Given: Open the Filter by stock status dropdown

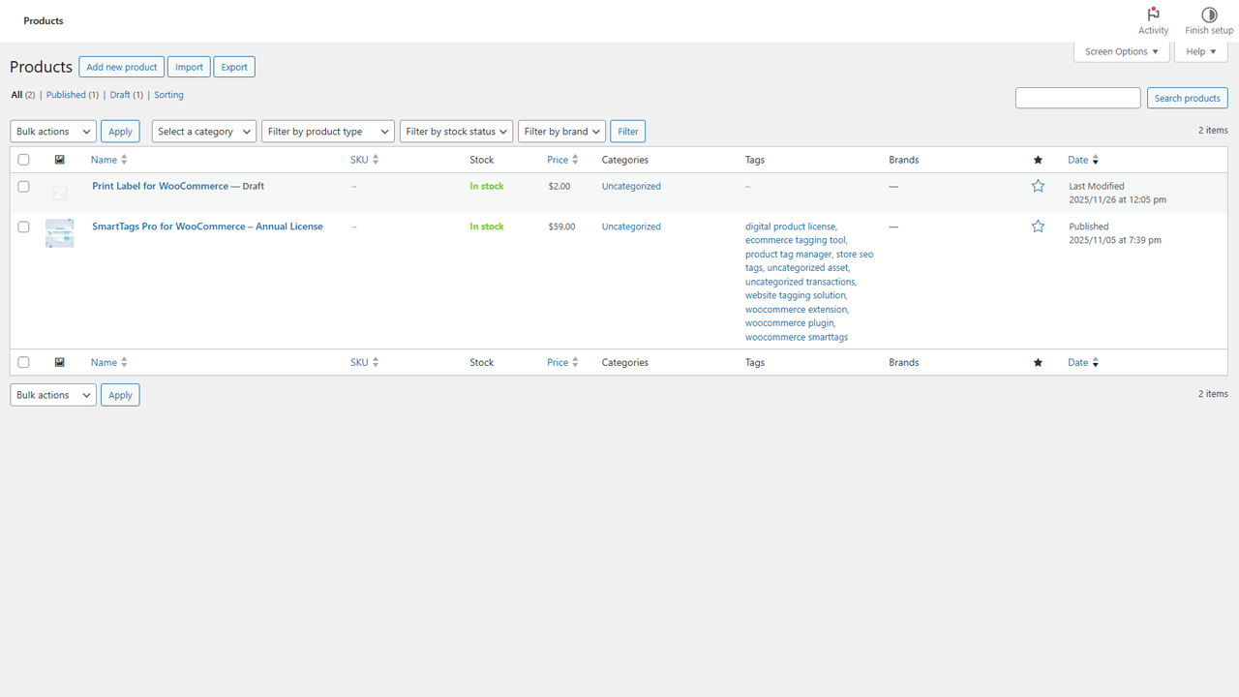Looking at the screenshot, I should (456, 131).
